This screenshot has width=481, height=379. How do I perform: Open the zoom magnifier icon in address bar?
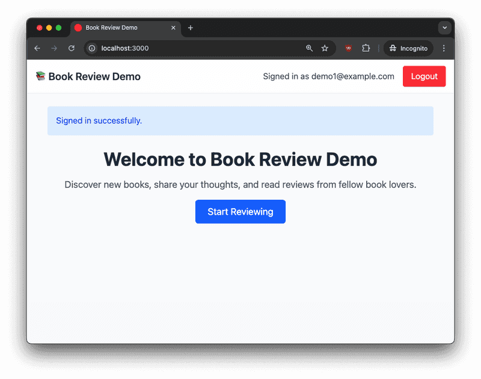[309, 48]
